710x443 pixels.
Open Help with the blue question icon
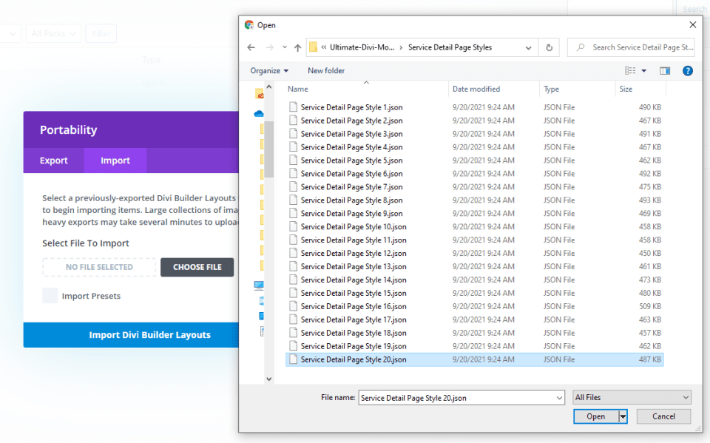point(687,71)
